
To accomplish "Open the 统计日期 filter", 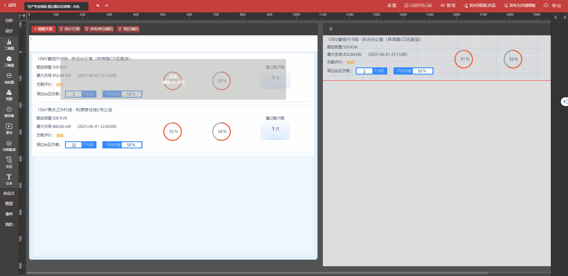I will 69,29.
